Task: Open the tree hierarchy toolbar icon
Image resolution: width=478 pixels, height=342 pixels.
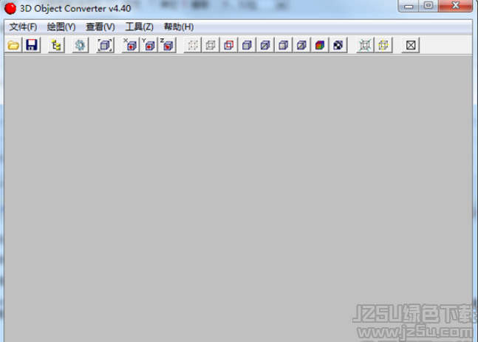Action: 56,45
